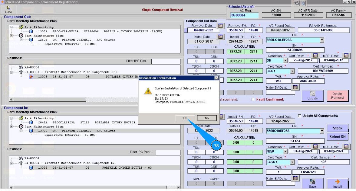Confirm installation by clicking Yes
This screenshot has width=356, height=191.
click(185, 118)
